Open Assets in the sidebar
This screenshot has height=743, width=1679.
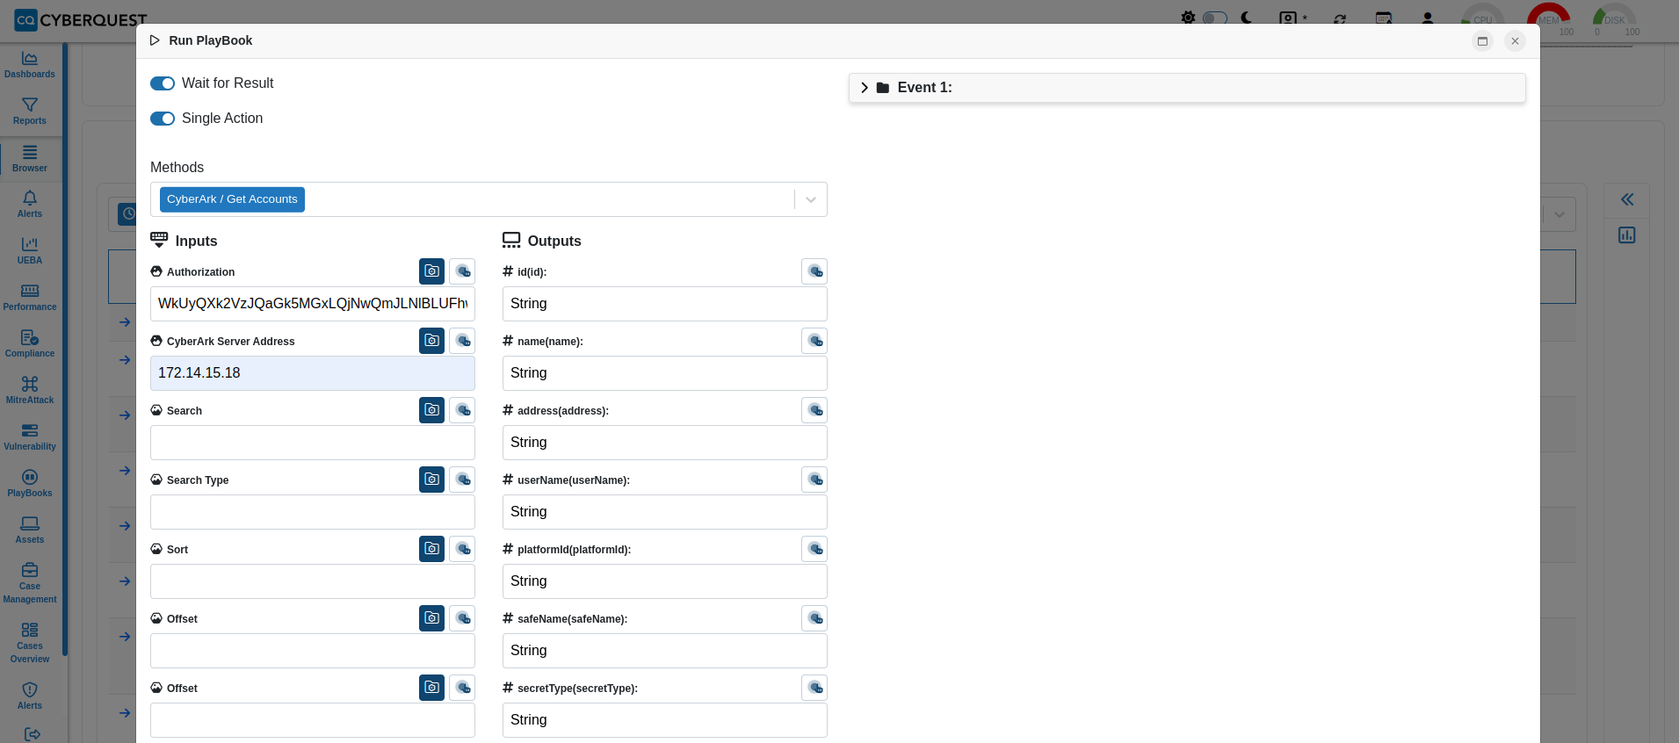(x=30, y=530)
